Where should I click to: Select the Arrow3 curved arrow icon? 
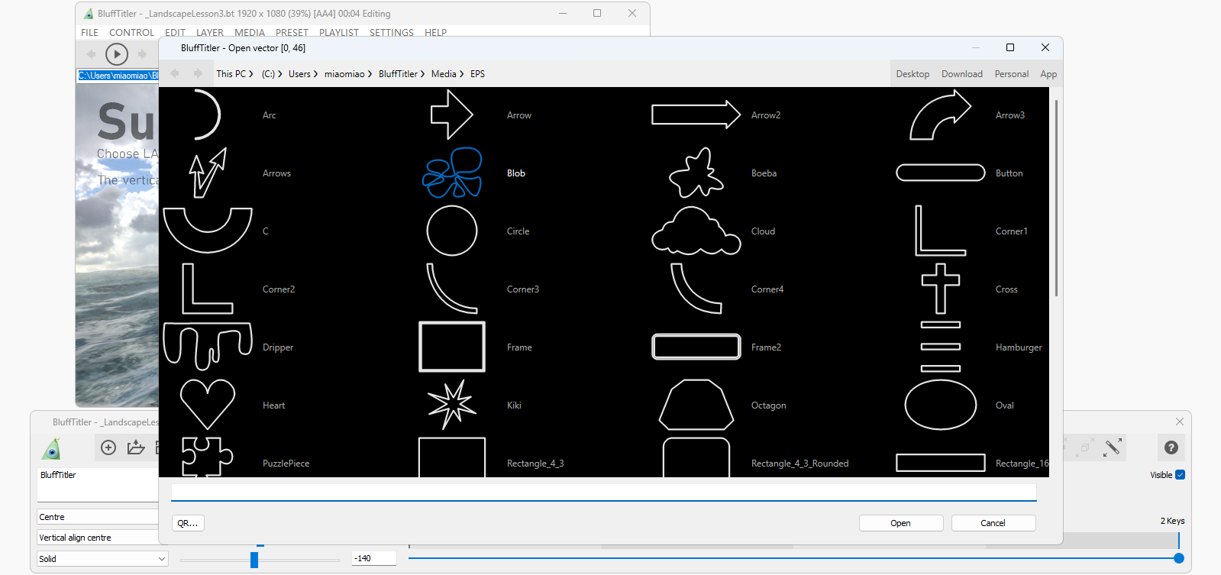pos(940,115)
